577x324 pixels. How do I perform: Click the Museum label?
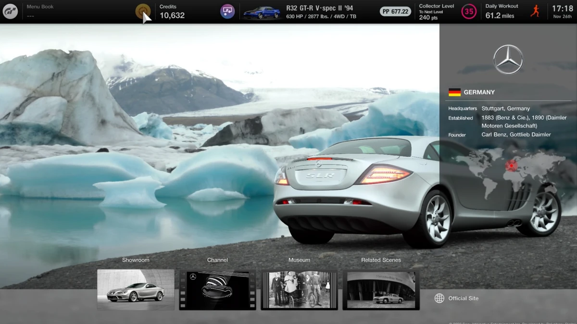click(x=299, y=260)
